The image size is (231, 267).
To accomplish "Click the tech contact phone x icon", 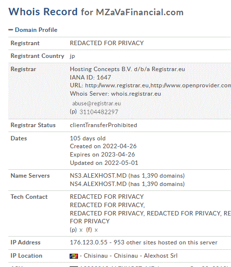I will 81,230.
